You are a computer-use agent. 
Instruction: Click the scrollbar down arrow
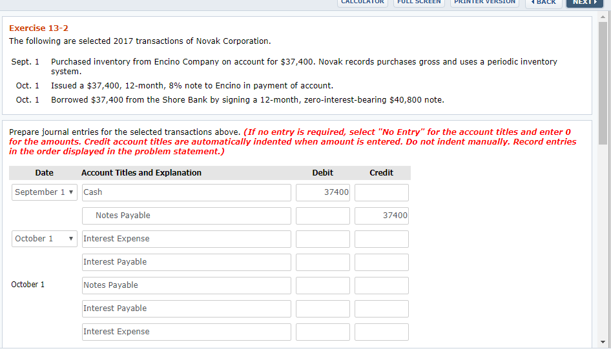603,342
